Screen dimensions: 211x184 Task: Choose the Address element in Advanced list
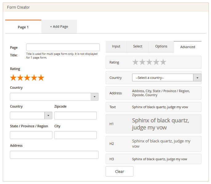[x=153, y=93]
